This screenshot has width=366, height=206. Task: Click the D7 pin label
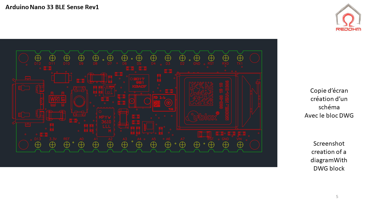[x=110, y=64]
